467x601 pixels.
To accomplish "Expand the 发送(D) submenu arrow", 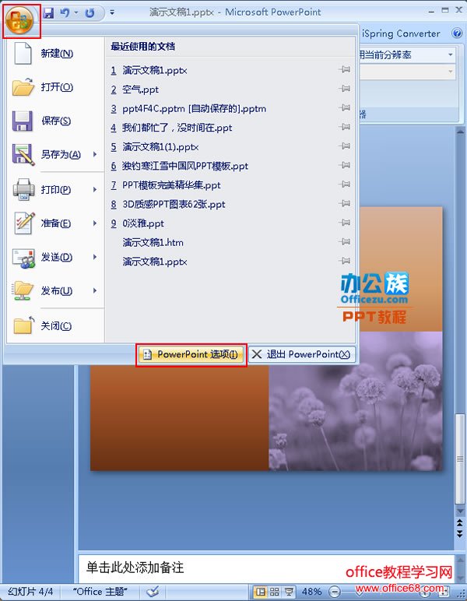I will coord(95,257).
